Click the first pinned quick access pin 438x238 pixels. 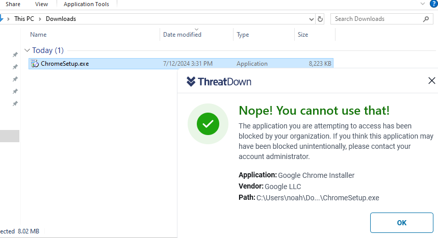click(x=15, y=55)
